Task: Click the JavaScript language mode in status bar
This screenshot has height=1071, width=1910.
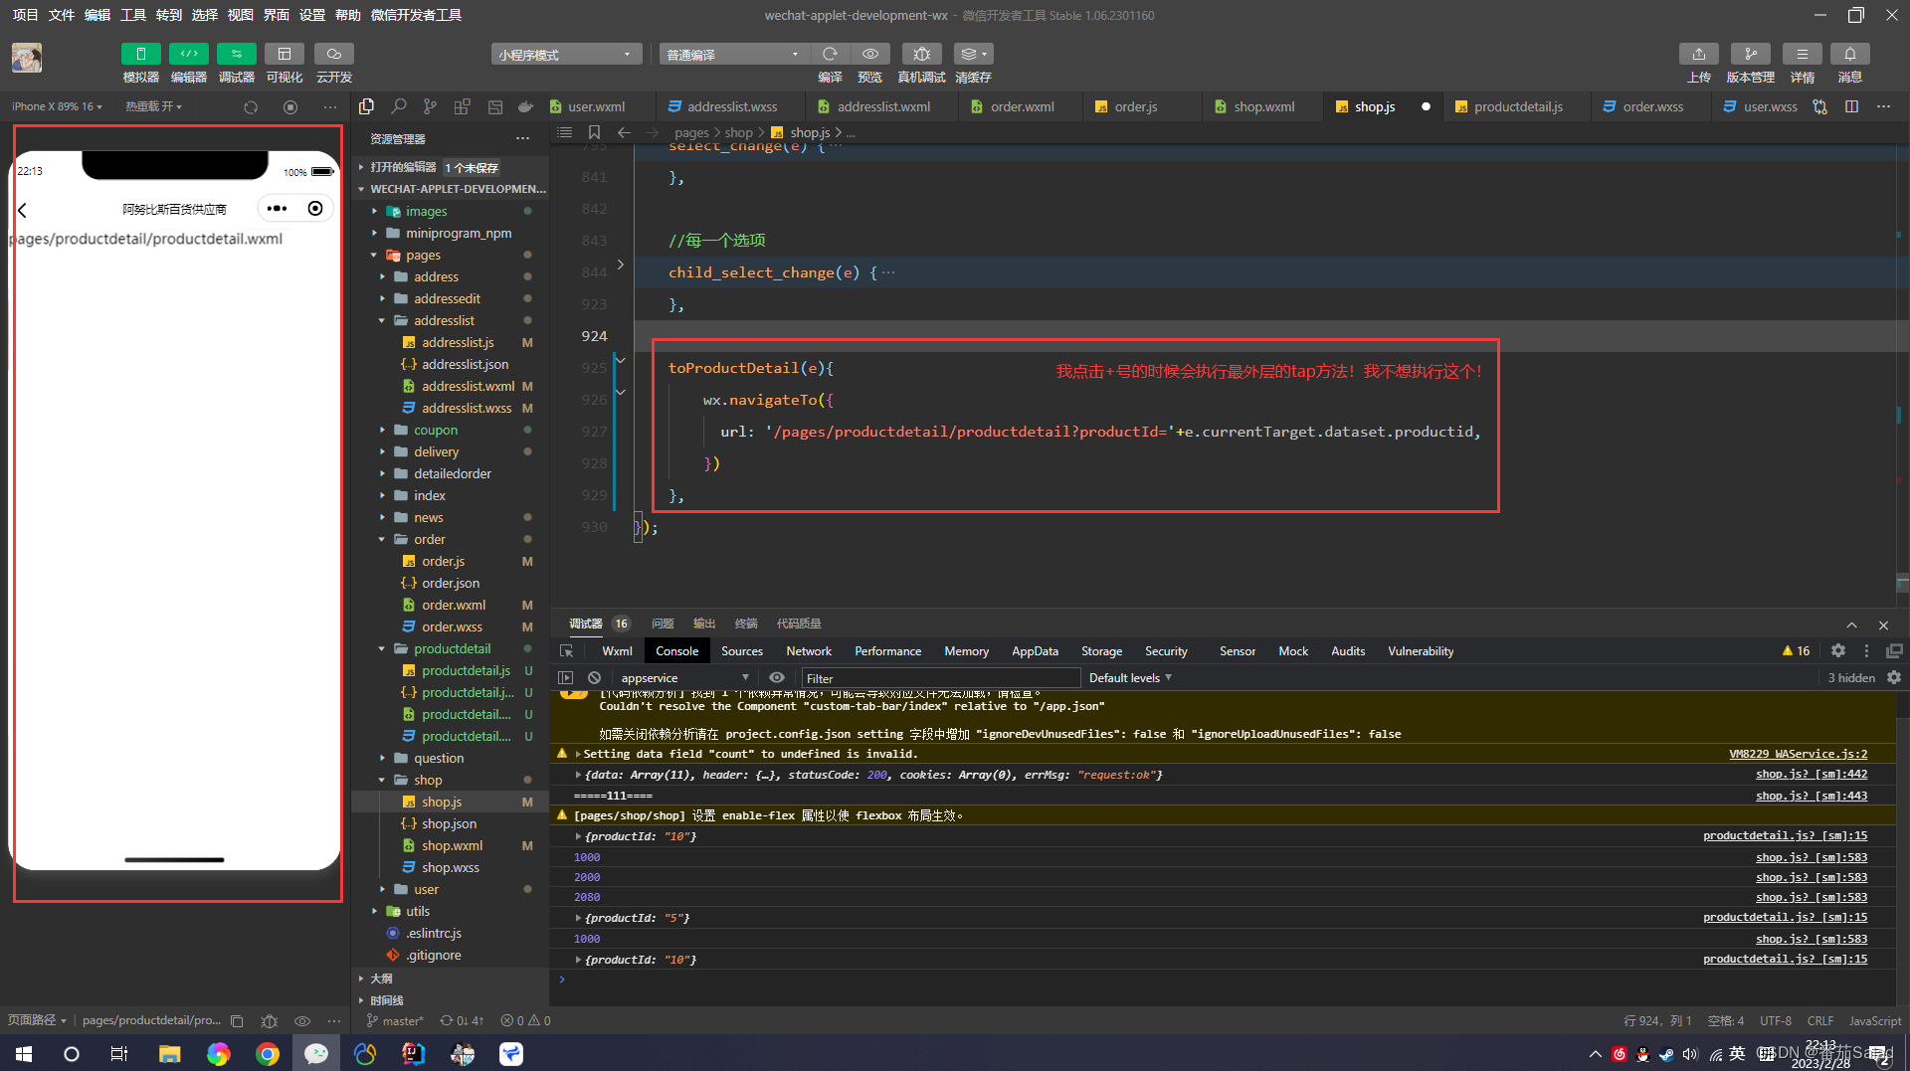Action: pyautogui.click(x=1874, y=1020)
